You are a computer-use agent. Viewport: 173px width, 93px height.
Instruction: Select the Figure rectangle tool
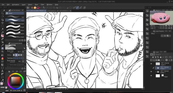click(2, 68)
